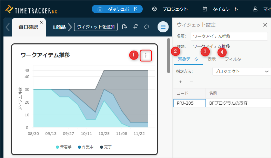Click the import dashboard file icon
The width and height of the screenshot is (271, 158).
point(136,27)
